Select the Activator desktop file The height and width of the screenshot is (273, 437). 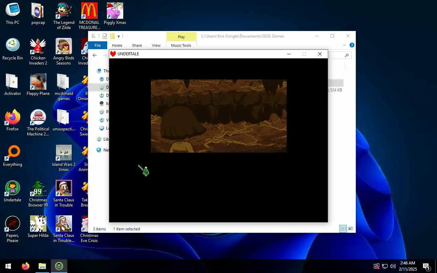coord(13,85)
